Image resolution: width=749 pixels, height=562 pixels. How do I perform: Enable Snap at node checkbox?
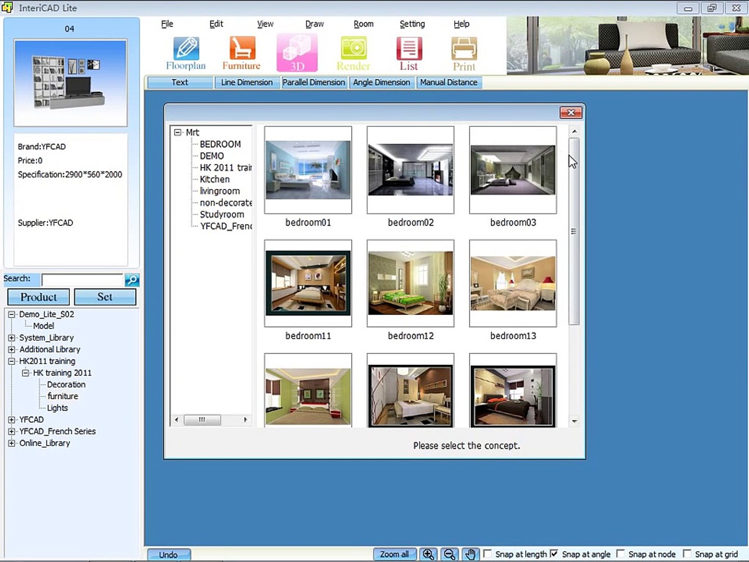[x=621, y=554]
